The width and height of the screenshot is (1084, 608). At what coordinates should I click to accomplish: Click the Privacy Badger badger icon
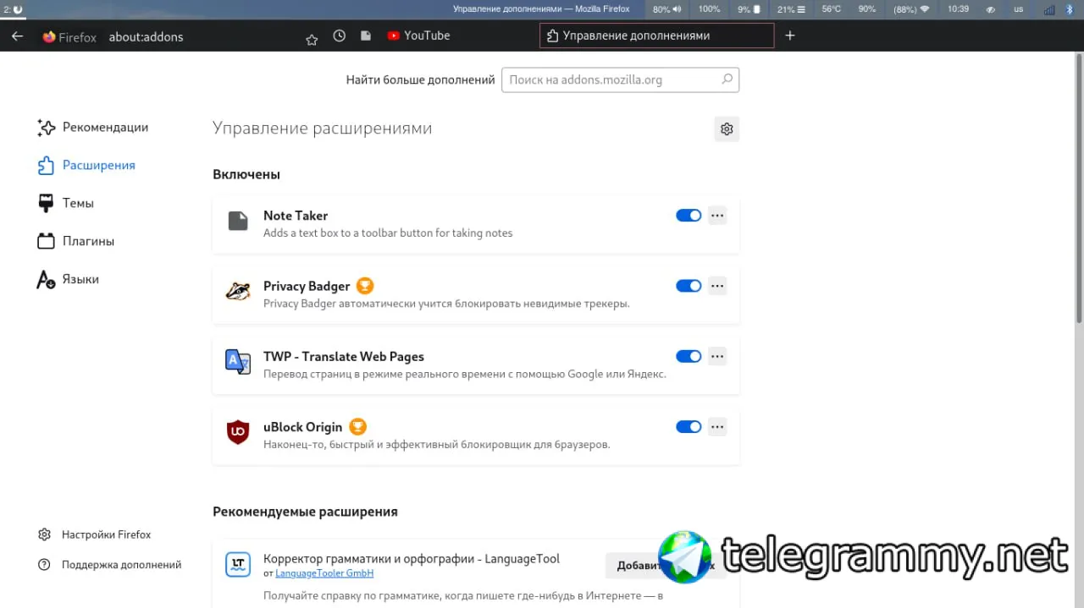(238, 292)
